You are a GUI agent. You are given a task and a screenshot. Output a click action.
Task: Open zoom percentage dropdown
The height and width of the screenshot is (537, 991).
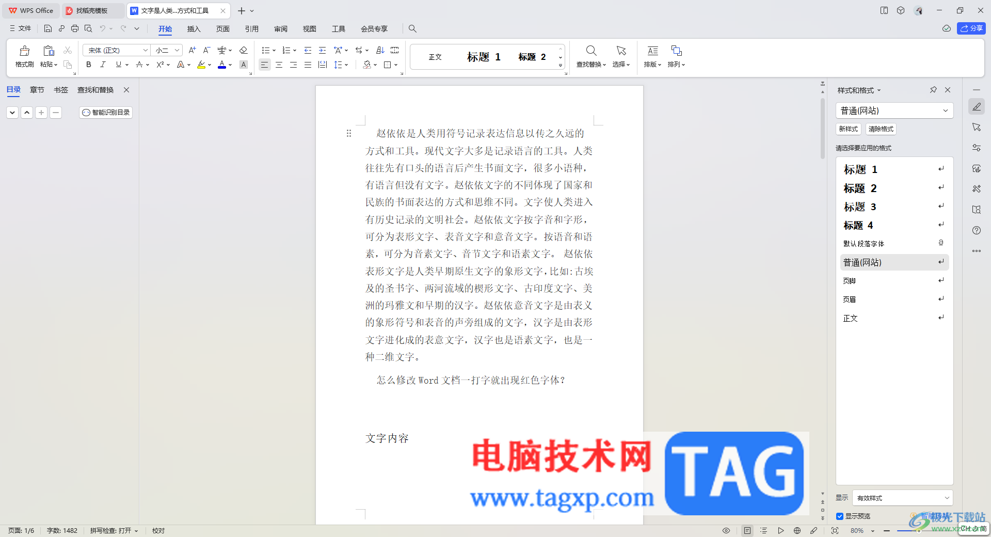pos(873,531)
